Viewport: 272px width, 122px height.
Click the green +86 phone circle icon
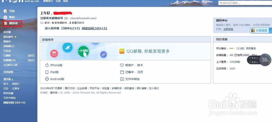click(x=84, y=51)
